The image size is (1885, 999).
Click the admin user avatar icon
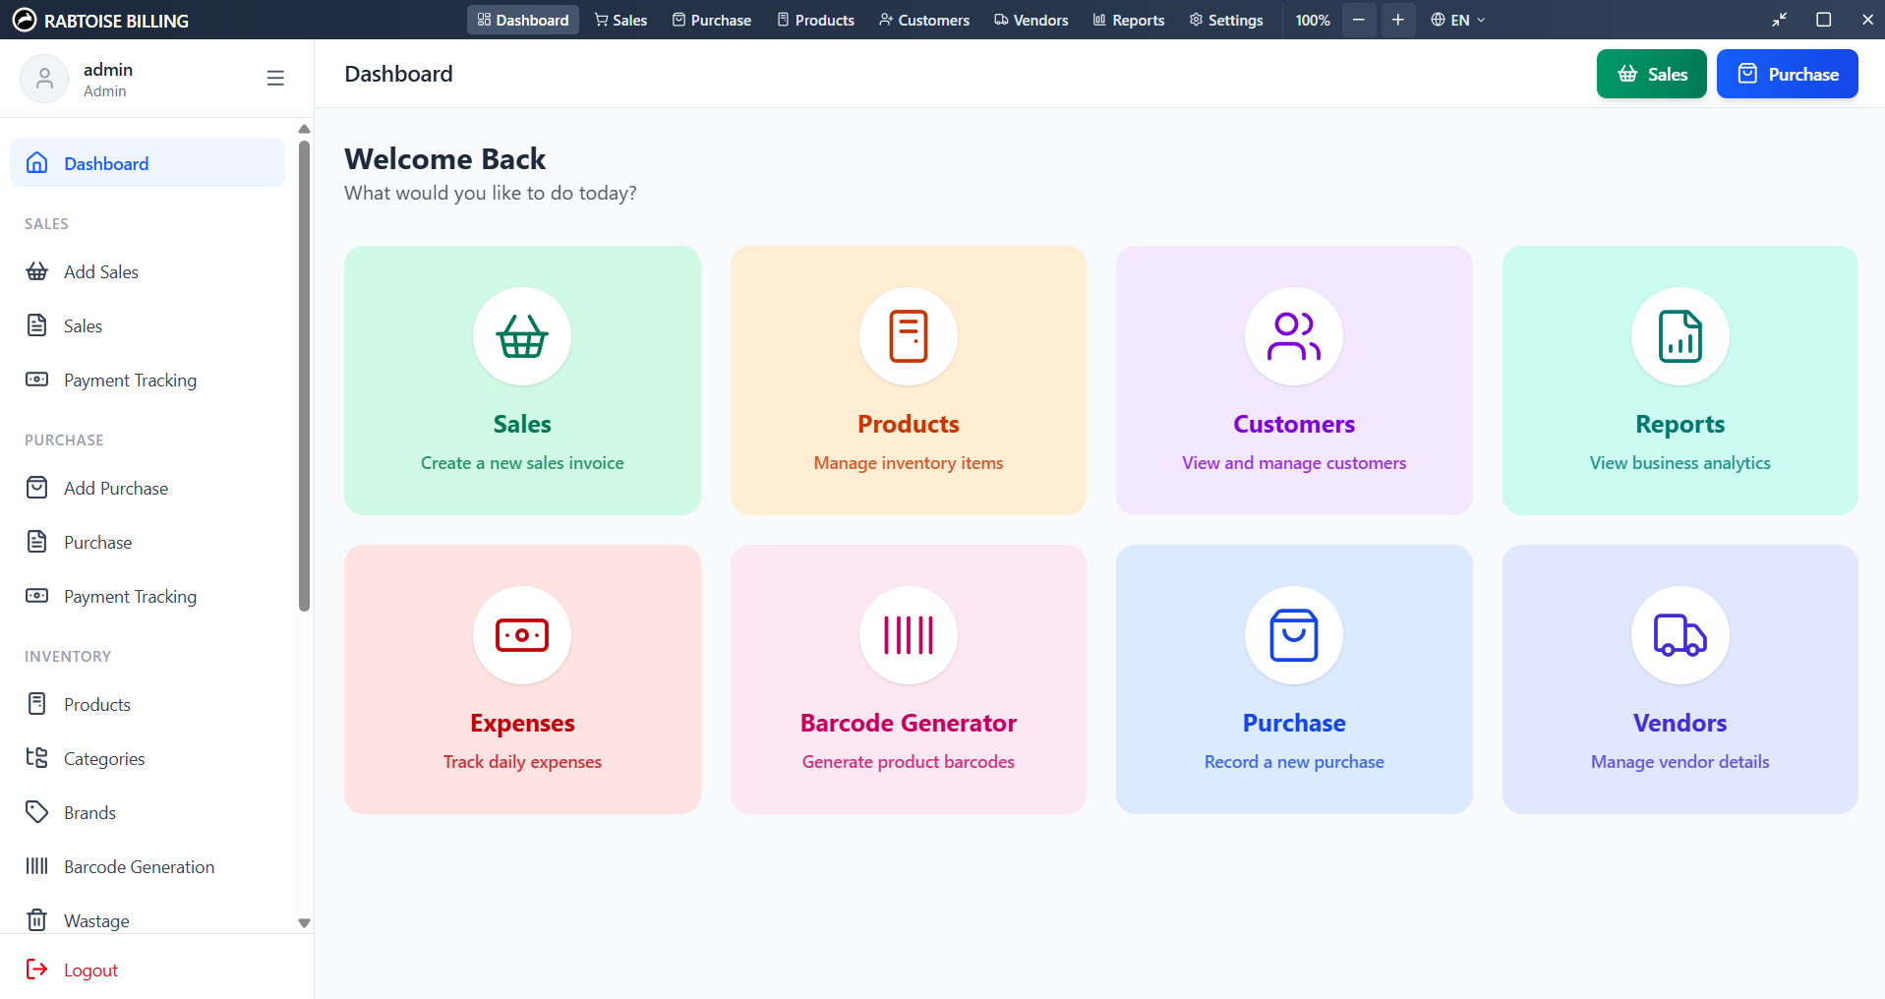click(x=44, y=79)
